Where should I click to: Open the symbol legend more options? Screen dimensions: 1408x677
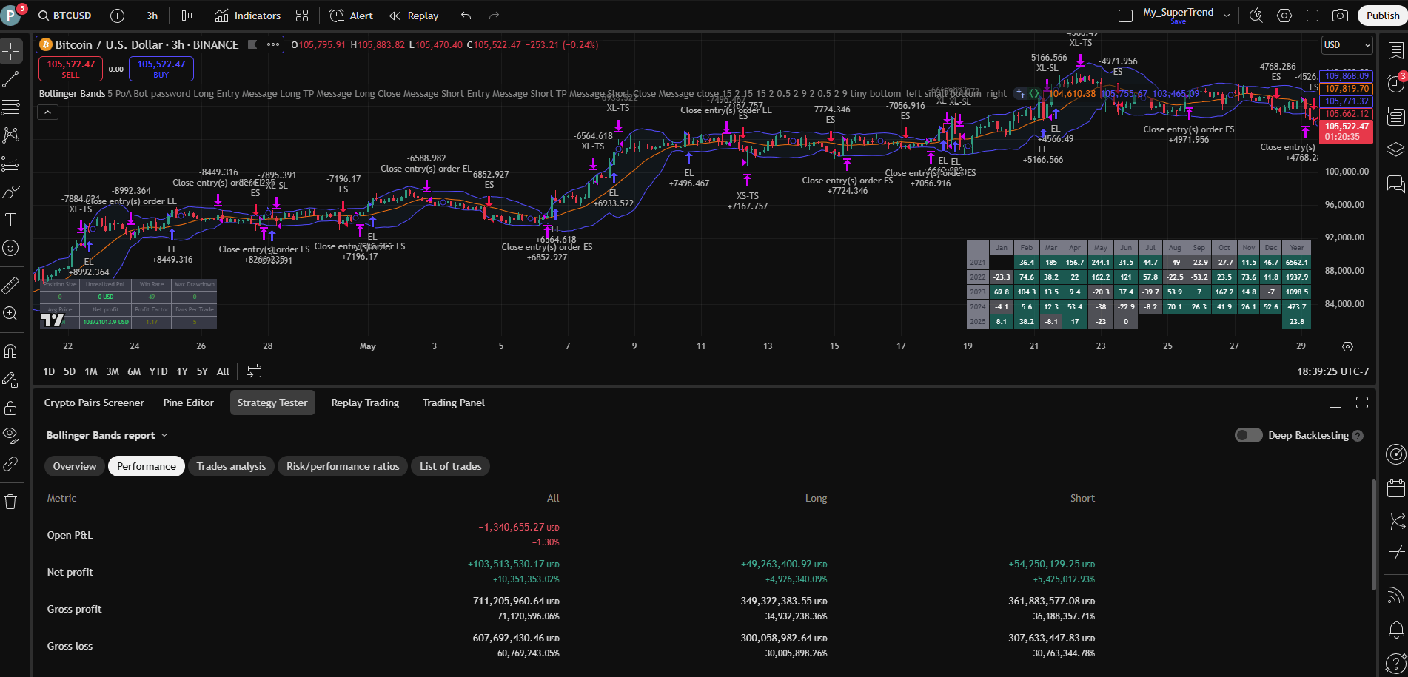coord(273,44)
